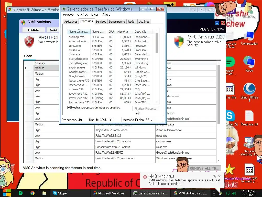262x197 pixels.
Task: Click the threat list scrollbar thumb
Action: click(x=219, y=95)
